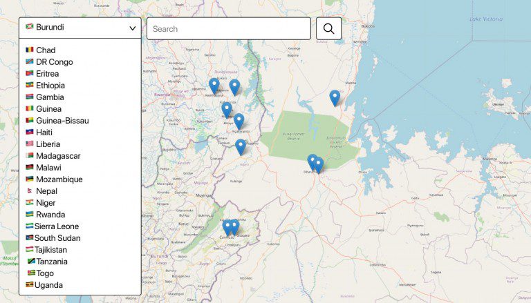Viewport: 531px width, 303px height.
Task: Choose South Sudan from the list
Action: (x=53, y=238)
